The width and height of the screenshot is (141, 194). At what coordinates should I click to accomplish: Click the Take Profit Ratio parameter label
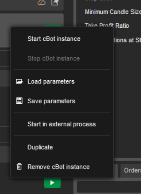[x=107, y=25]
